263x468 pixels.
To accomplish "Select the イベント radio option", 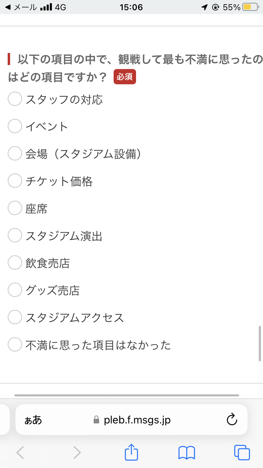I will coord(15,126).
